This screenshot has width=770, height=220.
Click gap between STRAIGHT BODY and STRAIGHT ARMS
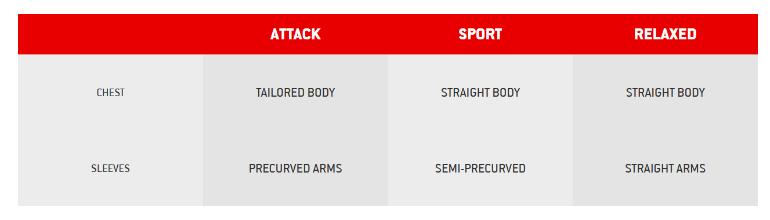point(665,130)
